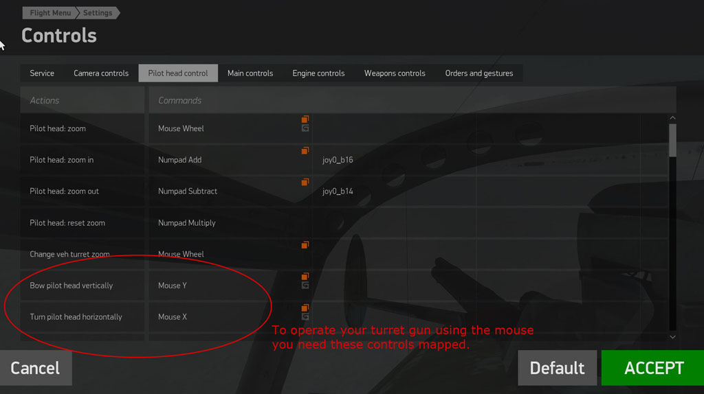Viewport: 704px width, 394px height.
Task: Select joy0_b16 binding
Action: pyautogui.click(x=338, y=159)
